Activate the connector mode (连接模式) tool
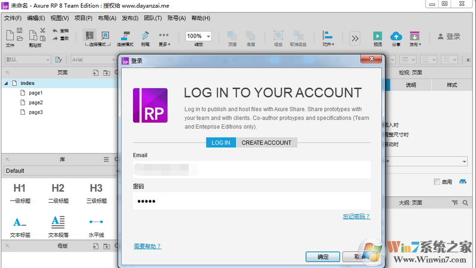The height and width of the screenshot is (268, 476). coord(125,38)
